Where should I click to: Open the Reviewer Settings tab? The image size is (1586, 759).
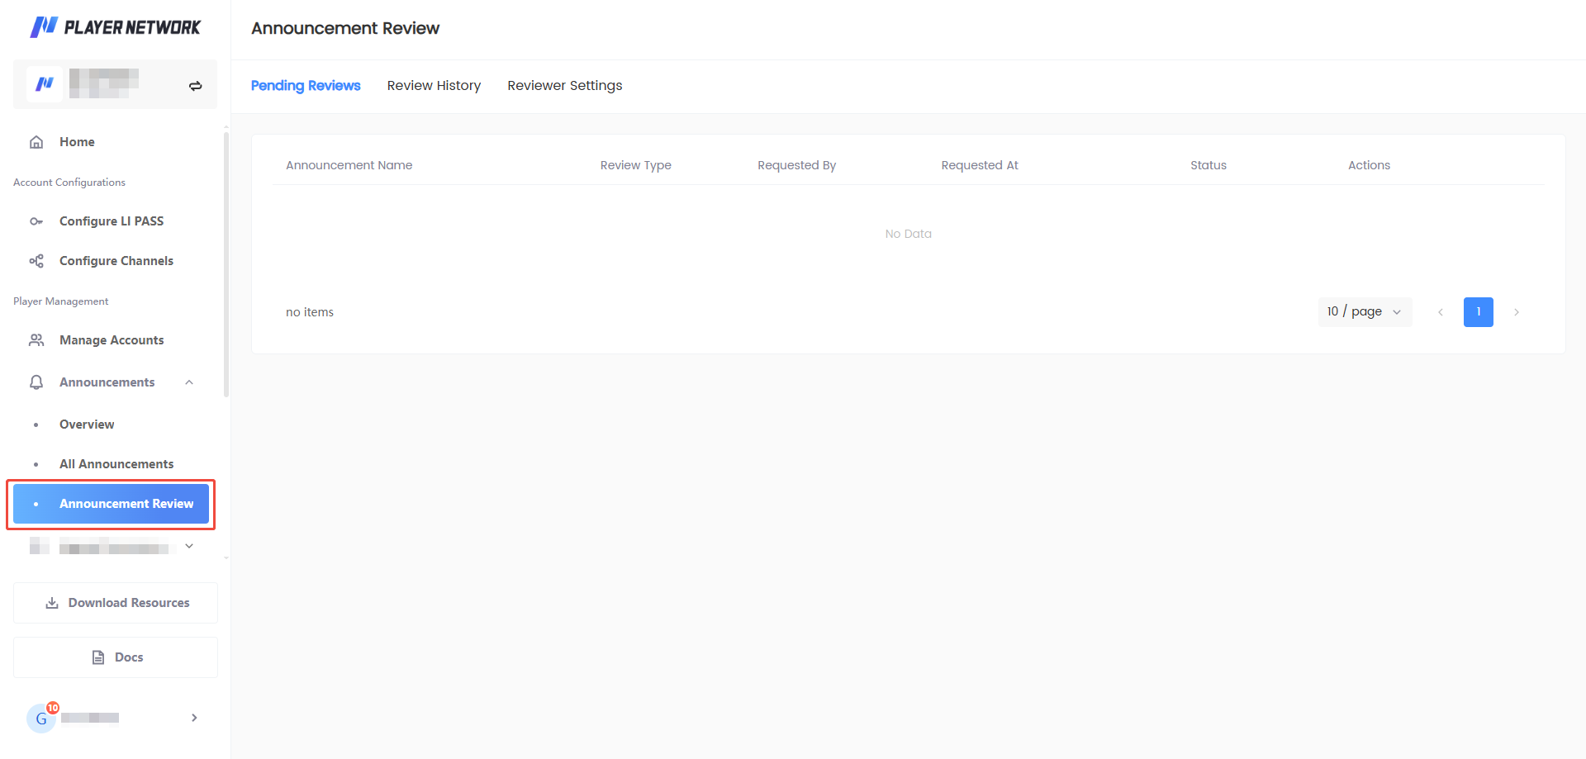click(565, 86)
